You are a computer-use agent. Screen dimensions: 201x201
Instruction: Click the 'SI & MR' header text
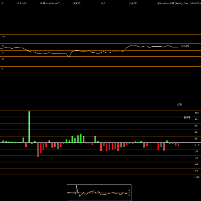21,3
